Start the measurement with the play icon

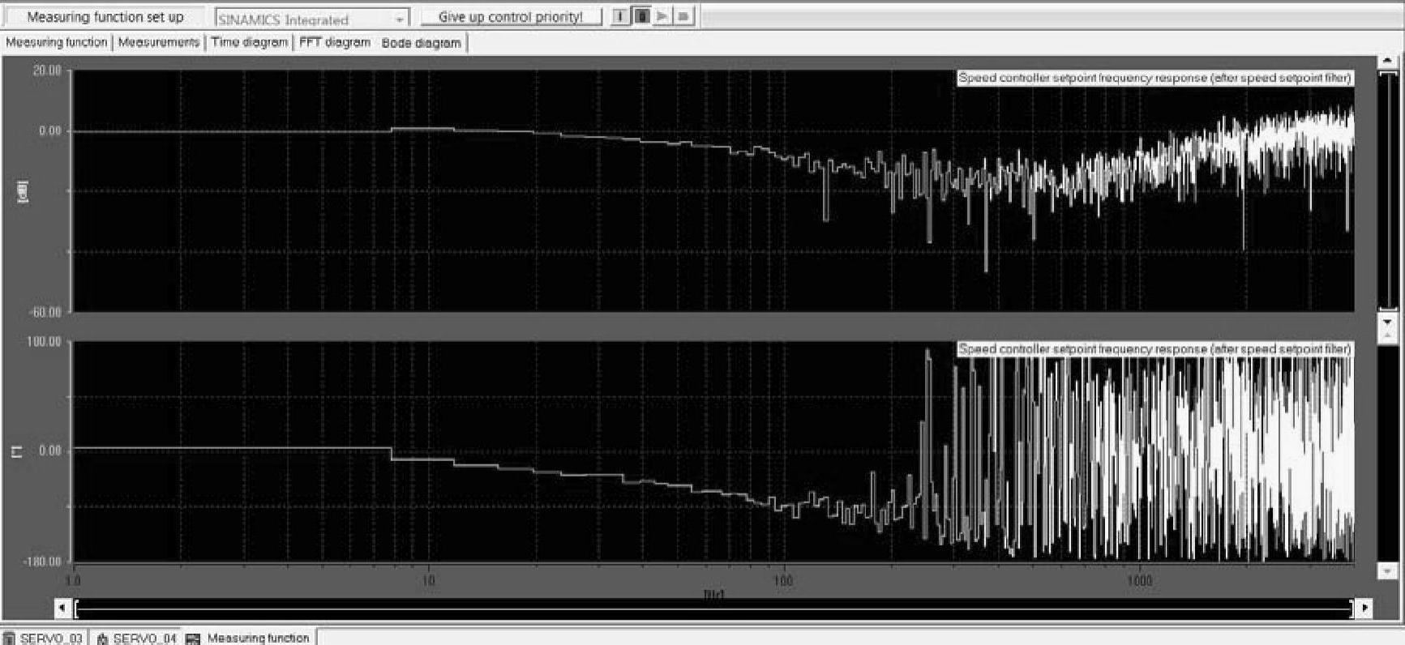pyautogui.click(x=662, y=16)
